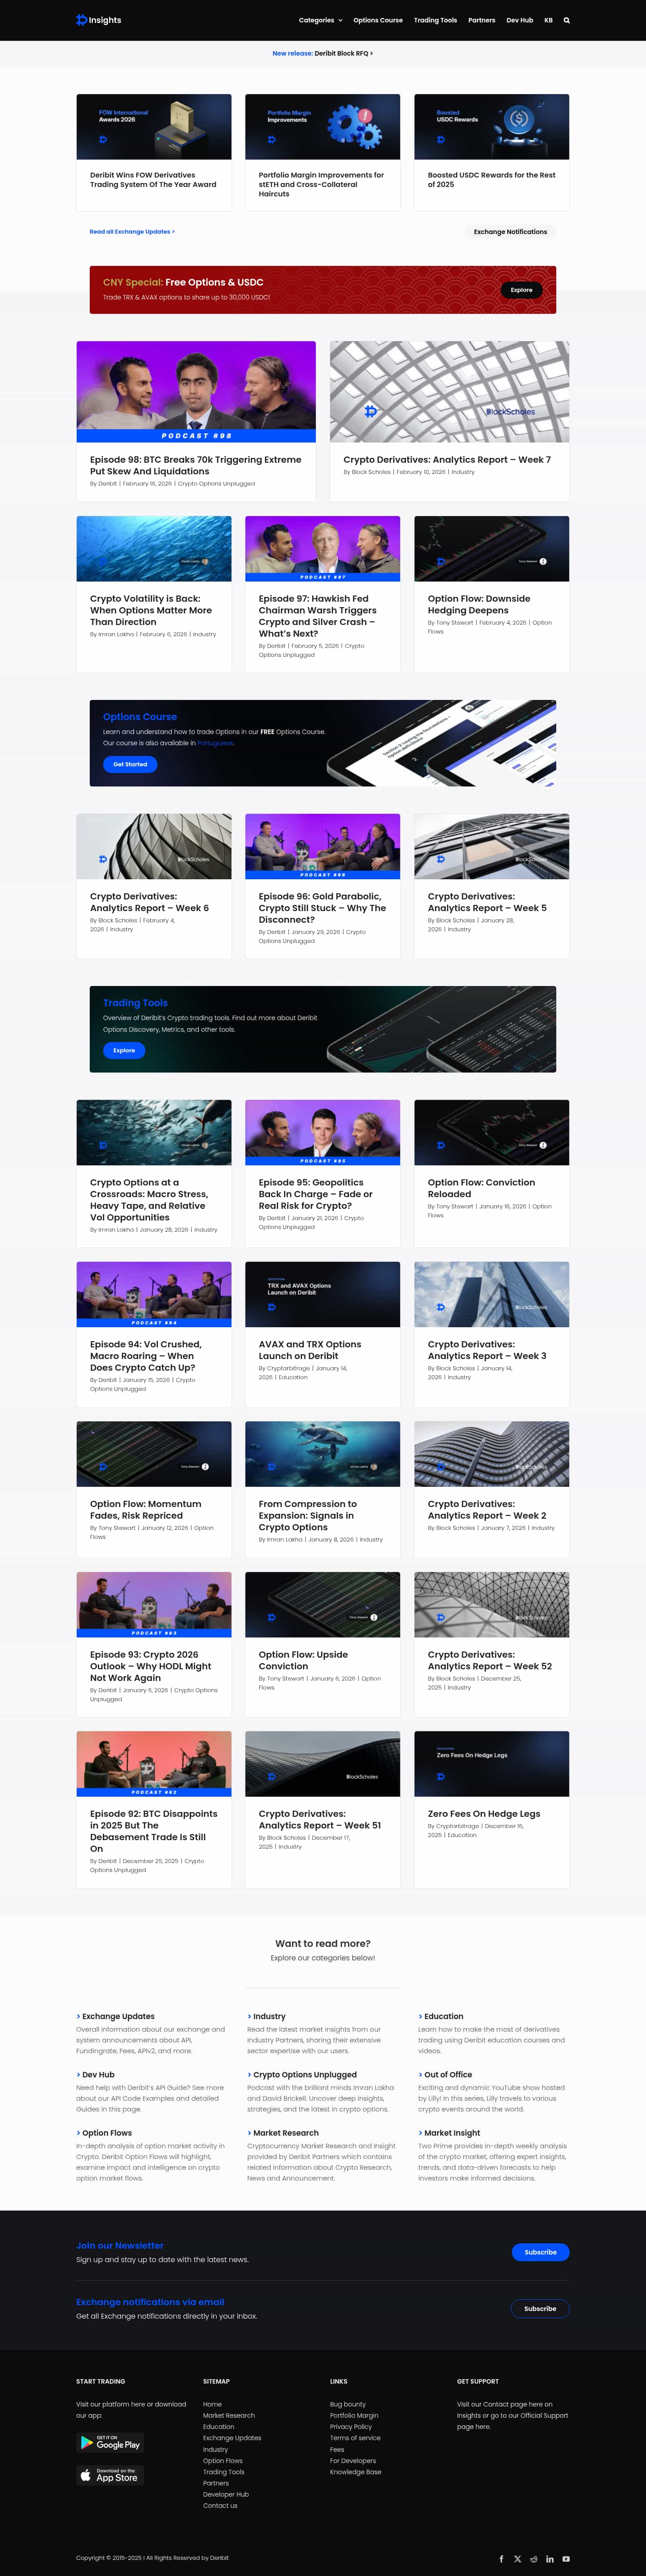Open Options Course in top navigation
This screenshot has width=646, height=2576.
(x=378, y=20)
